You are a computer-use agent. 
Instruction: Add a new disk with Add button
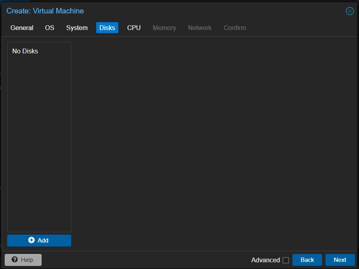coord(39,241)
